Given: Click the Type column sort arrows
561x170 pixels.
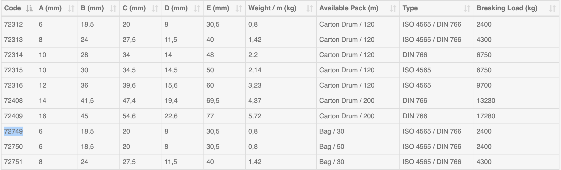Looking at the screenshot, I should [x=467, y=9].
